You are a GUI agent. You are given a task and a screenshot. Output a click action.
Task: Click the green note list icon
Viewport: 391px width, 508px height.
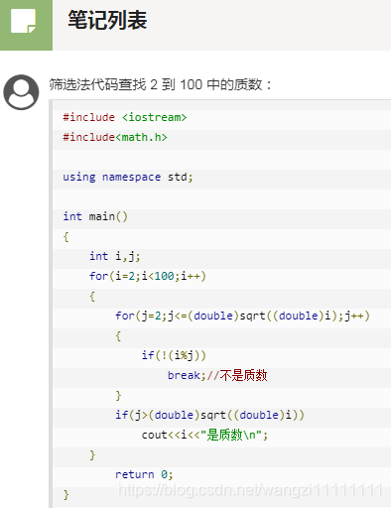coord(26,25)
